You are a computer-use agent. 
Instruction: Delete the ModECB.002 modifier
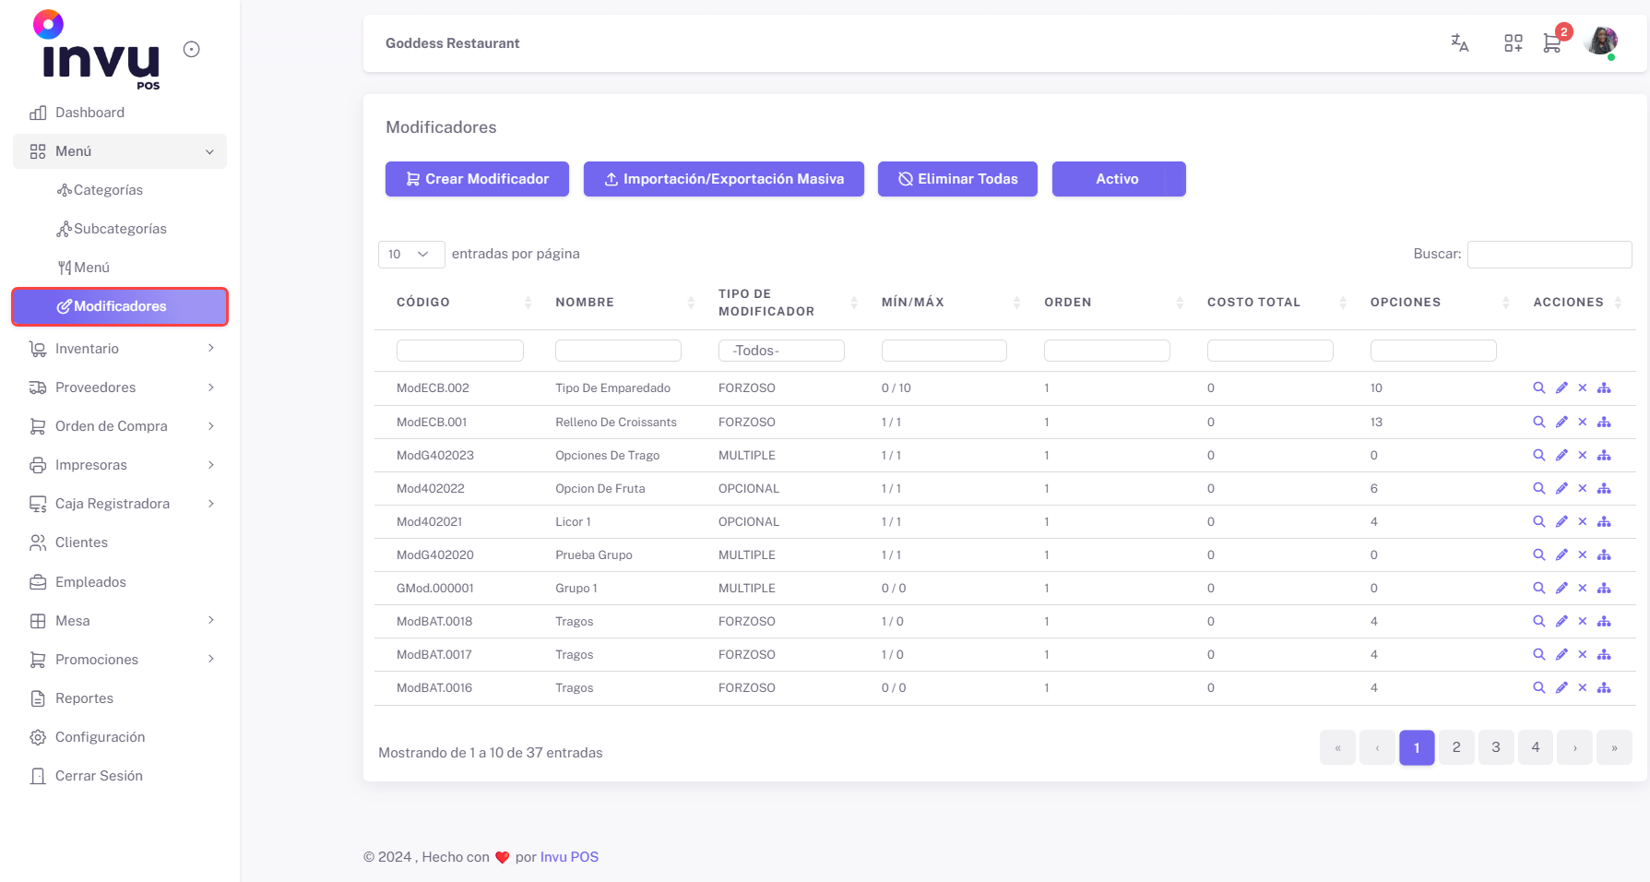[1583, 388]
